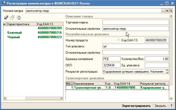Click the check-all marks toolbar icon
The width and height of the screenshot is (176, 110).
(x=6, y=18)
